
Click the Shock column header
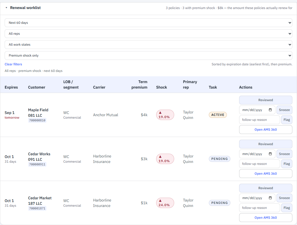pos(161,87)
